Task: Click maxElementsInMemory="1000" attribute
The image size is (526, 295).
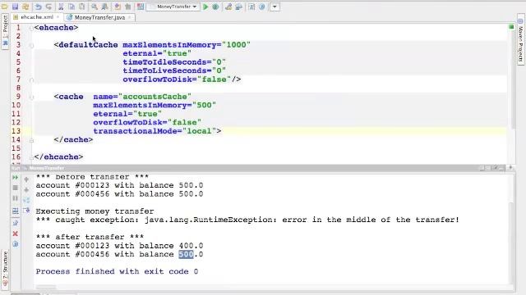Action: click(187, 45)
